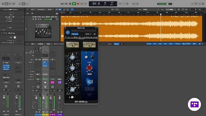Toggle the Read automation button on mastering strip
Viewport: 206px width, 116px height.
point(45,79)
